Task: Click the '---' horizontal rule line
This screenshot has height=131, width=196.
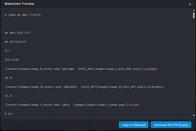Action: tap(7, 24)
